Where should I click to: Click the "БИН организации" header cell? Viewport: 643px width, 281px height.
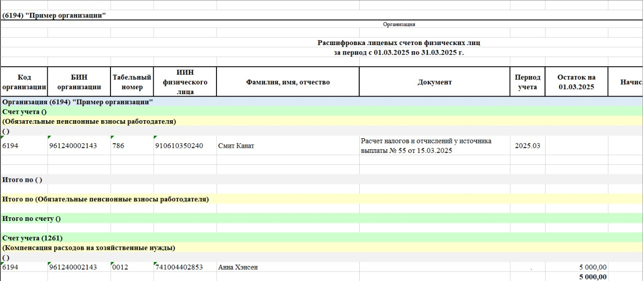(x=79, y=82)
